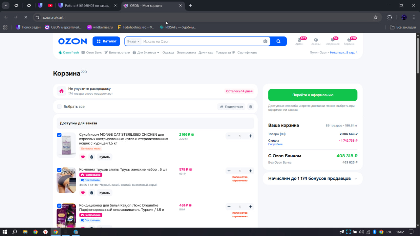Click Перейти к оформлению
This screenshot has height=236, width=420.
(x=313, y=95)
